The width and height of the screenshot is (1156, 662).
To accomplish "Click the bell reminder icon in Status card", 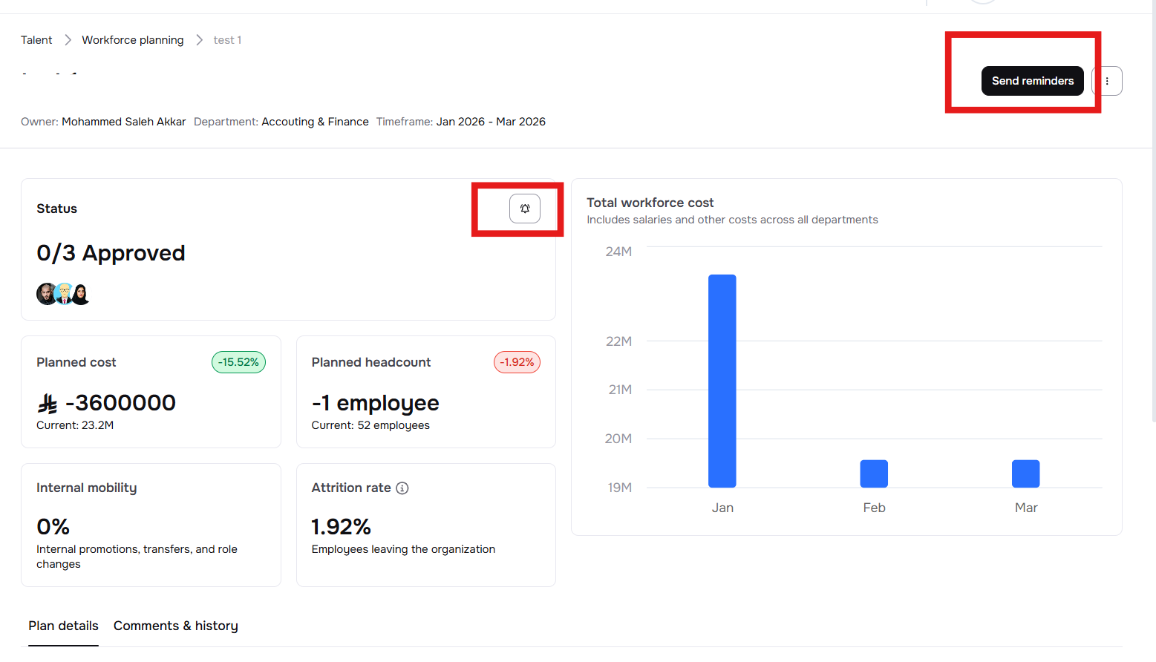I will (524, 209).
